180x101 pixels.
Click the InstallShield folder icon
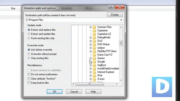click(94, 68)
